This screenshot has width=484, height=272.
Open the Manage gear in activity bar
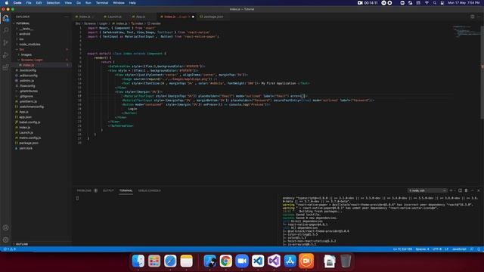click(5, 240)
